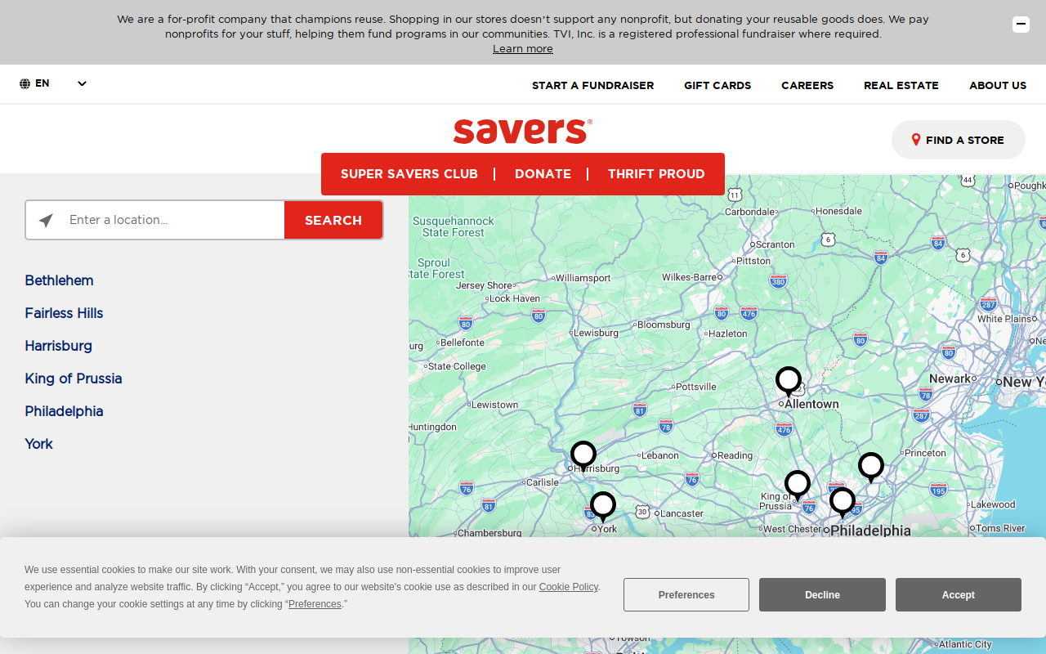Open the Philadelphia store link
This screenshot has height=654, width=1046.
(64, 411)
